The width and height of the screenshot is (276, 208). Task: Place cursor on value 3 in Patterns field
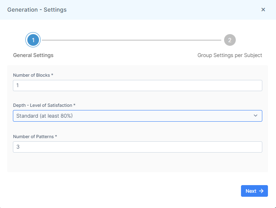tap(18, 147)
